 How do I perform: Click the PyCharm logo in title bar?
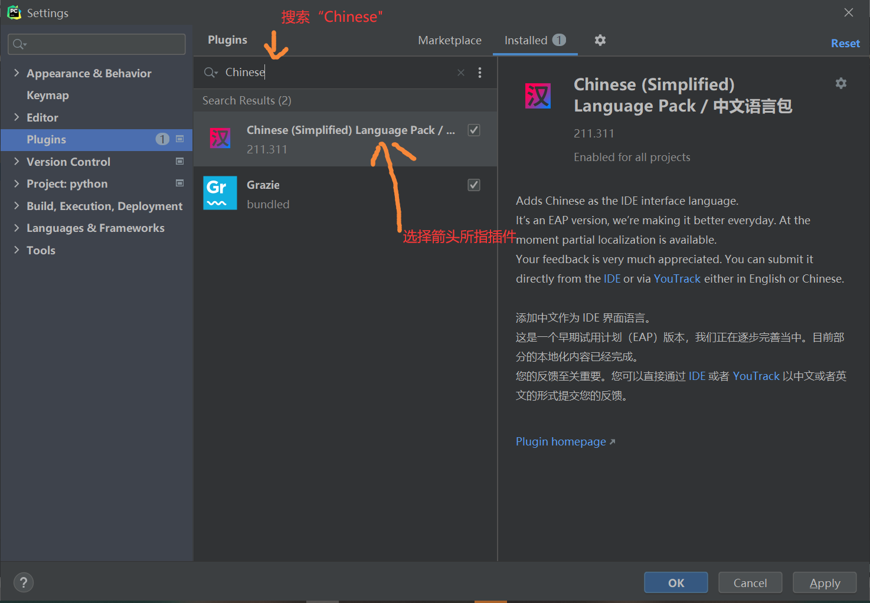pos(14,12)
